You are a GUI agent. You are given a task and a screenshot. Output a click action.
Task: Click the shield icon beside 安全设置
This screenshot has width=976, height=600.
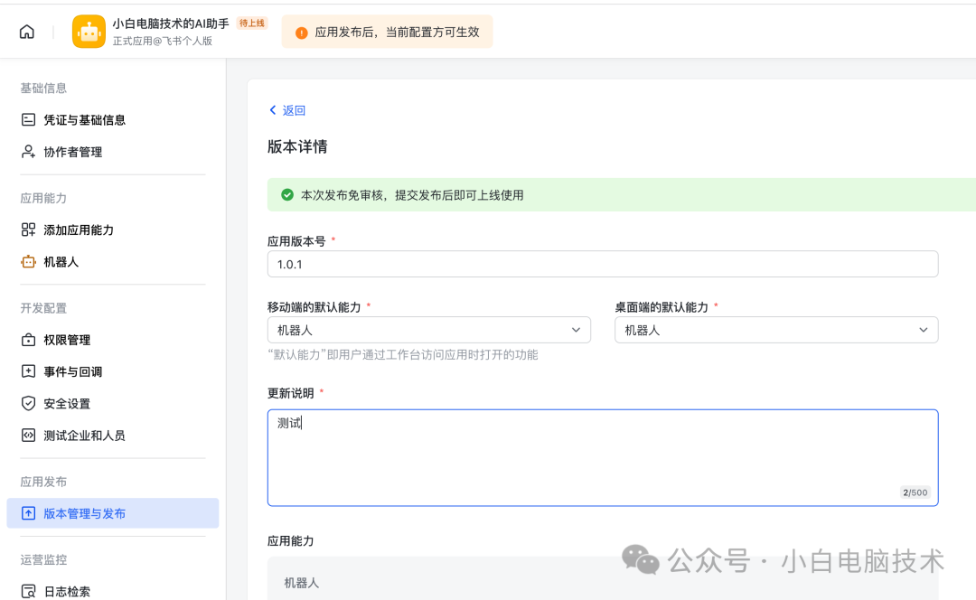pyautogui.click(x=28, y=403)
